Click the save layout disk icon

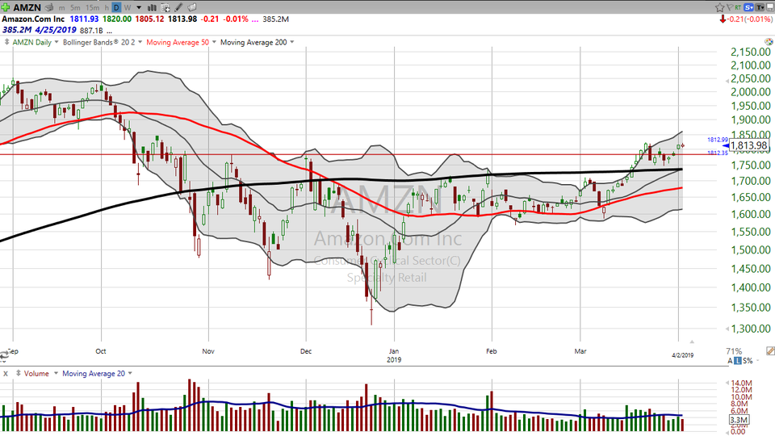(769, 7)
